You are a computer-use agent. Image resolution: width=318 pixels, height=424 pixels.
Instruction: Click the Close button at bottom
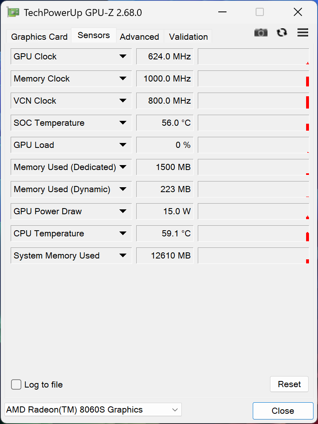(283, 411)
